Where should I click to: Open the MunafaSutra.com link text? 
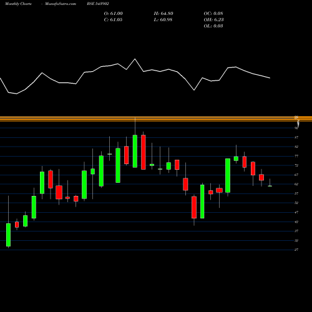click(x=61, y=4)
